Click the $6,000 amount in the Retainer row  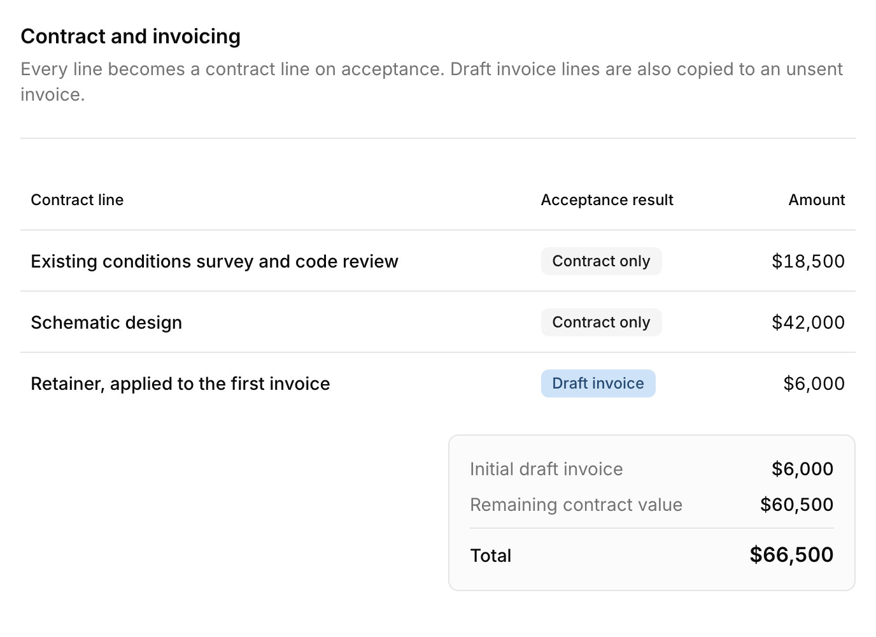click(814, 383)
